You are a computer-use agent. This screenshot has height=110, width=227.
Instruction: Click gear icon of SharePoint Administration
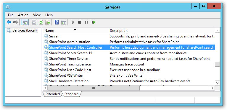46,42
